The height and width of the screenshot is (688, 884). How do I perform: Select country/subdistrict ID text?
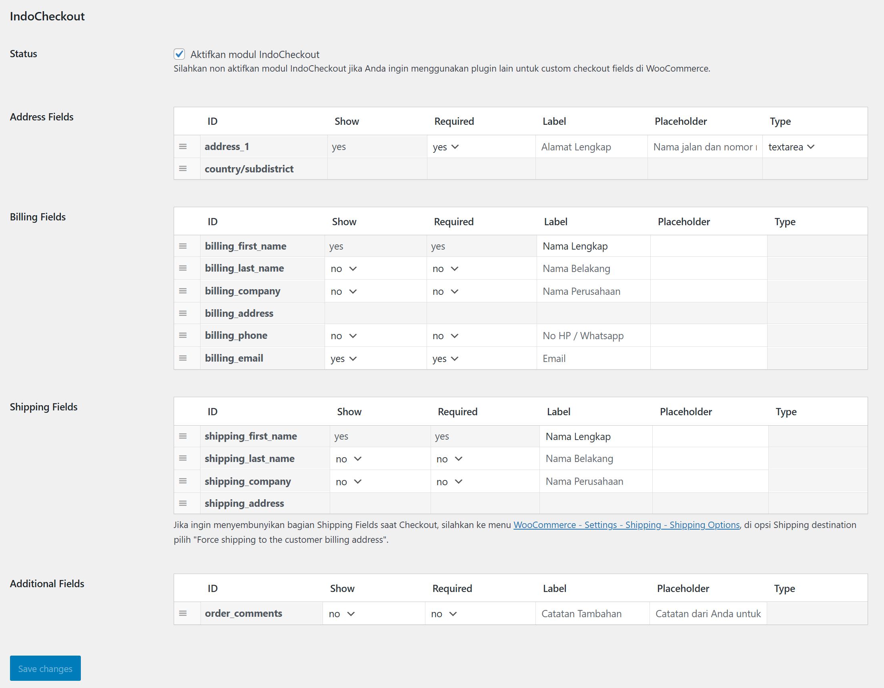click(x=249, y=169)
